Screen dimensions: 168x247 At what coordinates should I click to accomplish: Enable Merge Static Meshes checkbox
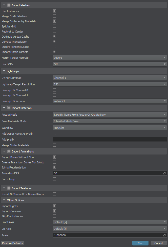54,16
